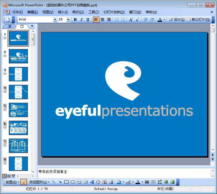Click the notes field 单击此处添加备注
The image size is (217, 194).
[124, 173]
